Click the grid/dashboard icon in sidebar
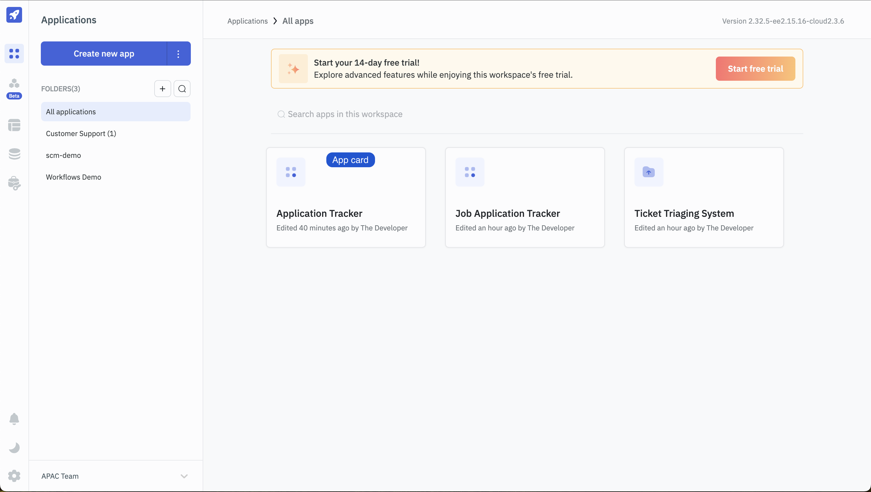The height and width of the screenshot is (492, 871). click(x=14, y=54)
